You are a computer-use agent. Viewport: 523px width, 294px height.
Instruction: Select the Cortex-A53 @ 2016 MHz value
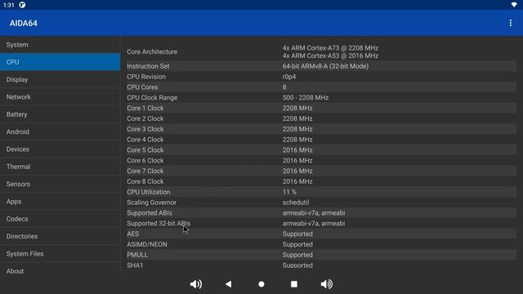(330, 56)
